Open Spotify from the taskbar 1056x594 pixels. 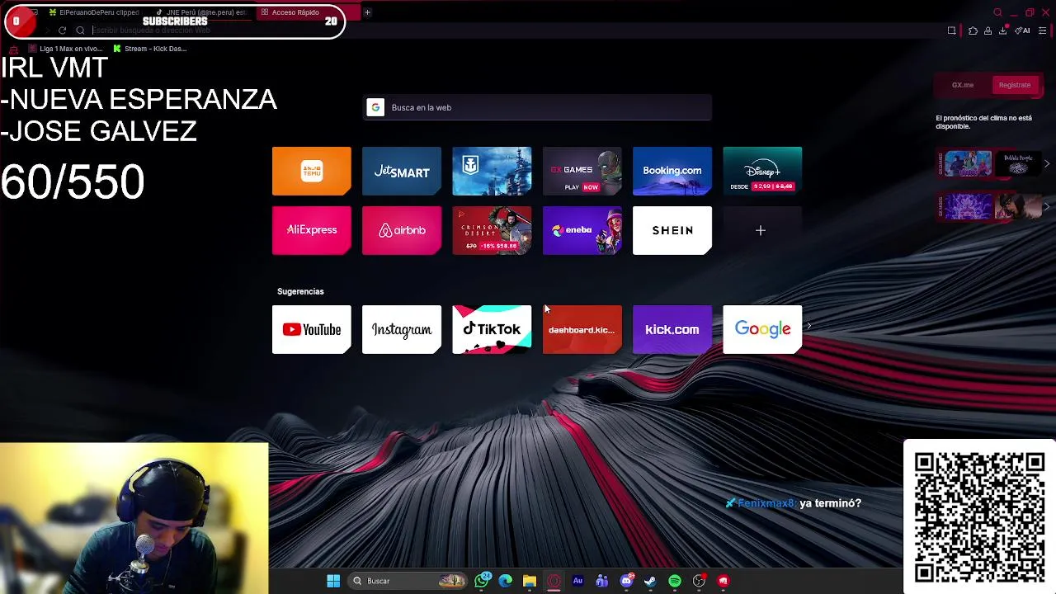coord(675,581)
